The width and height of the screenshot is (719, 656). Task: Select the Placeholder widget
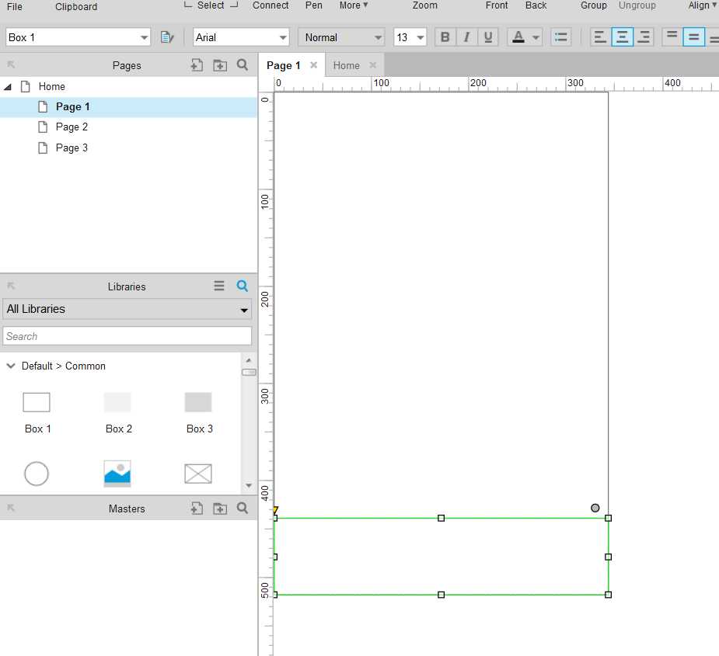point(198,474)
